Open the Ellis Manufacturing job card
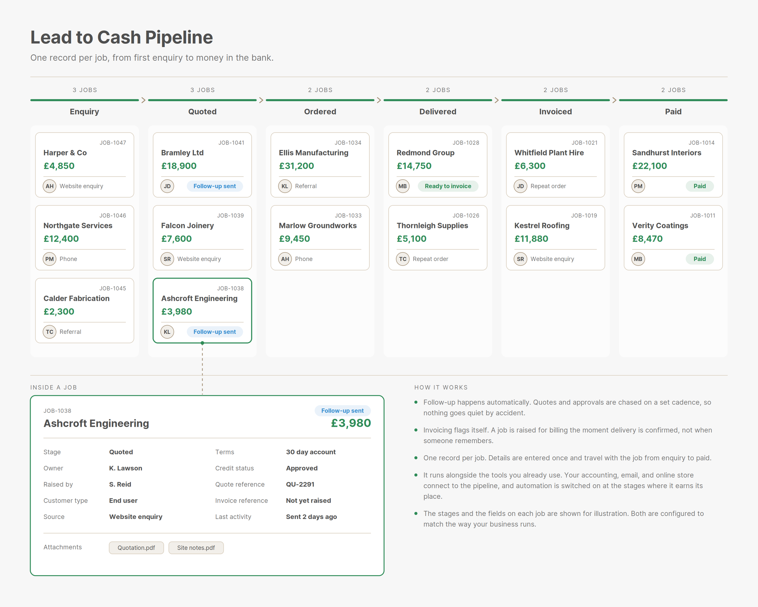 point(320,165)
